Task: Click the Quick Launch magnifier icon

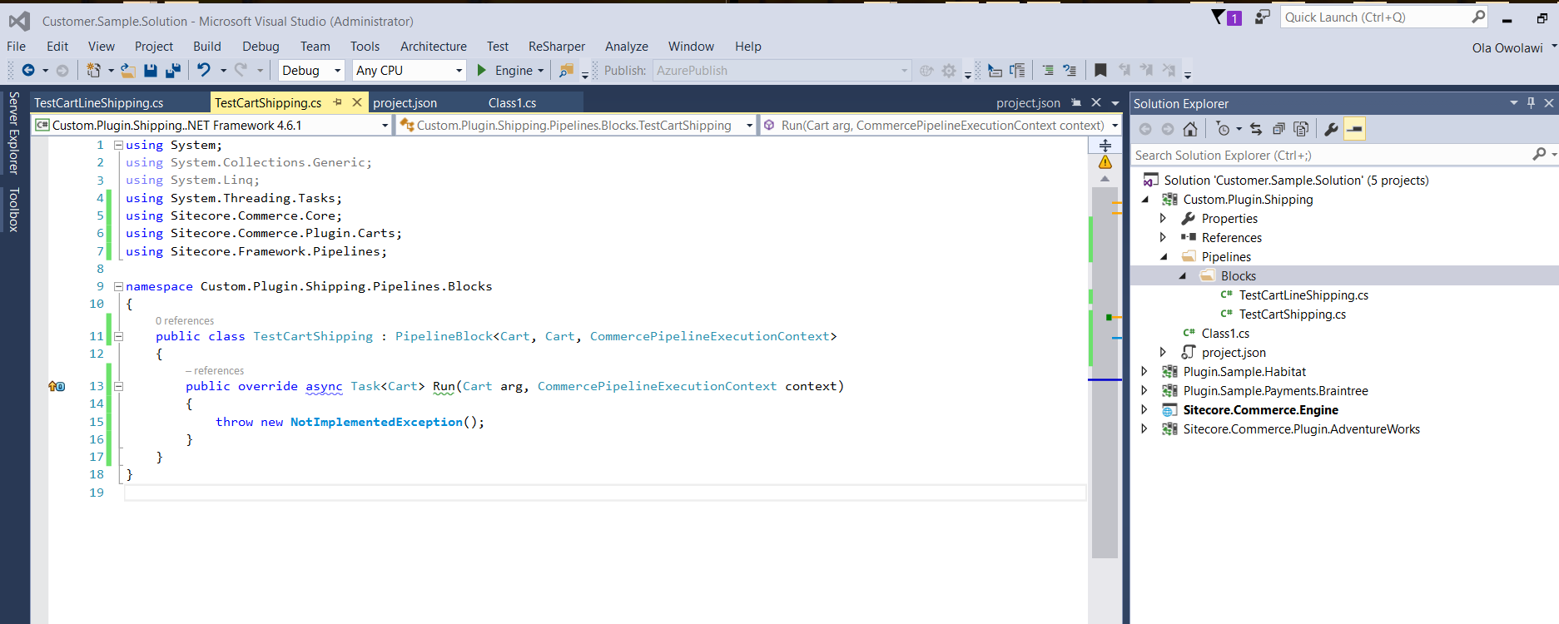Action: 1478,17
